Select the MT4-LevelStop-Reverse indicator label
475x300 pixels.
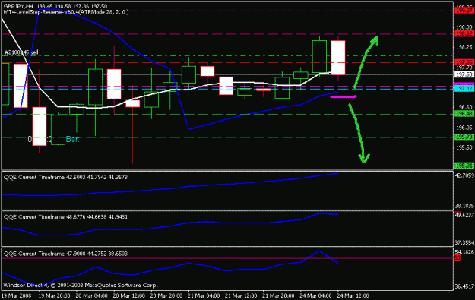pyautogui.click(x=66, y=12)
